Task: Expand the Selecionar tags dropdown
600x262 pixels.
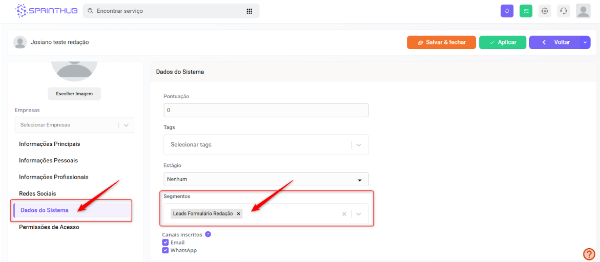Action: [359, 145]
